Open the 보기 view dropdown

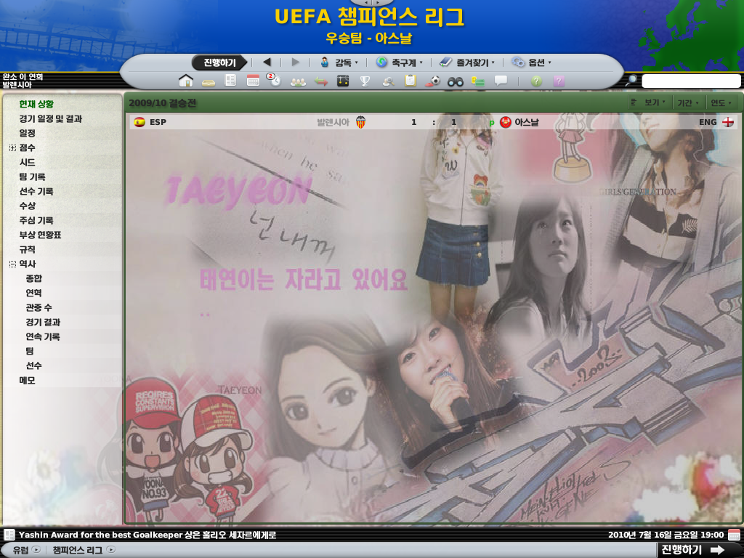tap(649, 102)
